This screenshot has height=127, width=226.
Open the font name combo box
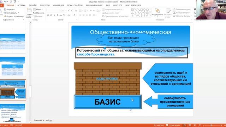(54, 11)
